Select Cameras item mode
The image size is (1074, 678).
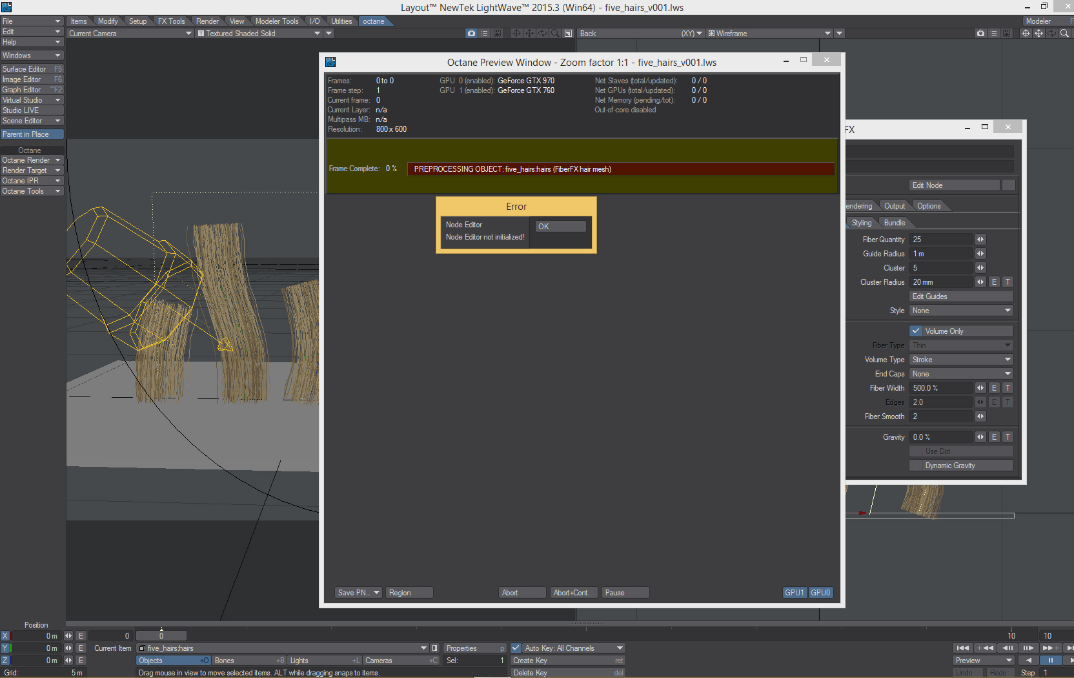tap(401, 661)
